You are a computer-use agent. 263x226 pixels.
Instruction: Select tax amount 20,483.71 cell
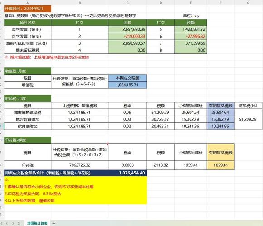coord(161,127)
